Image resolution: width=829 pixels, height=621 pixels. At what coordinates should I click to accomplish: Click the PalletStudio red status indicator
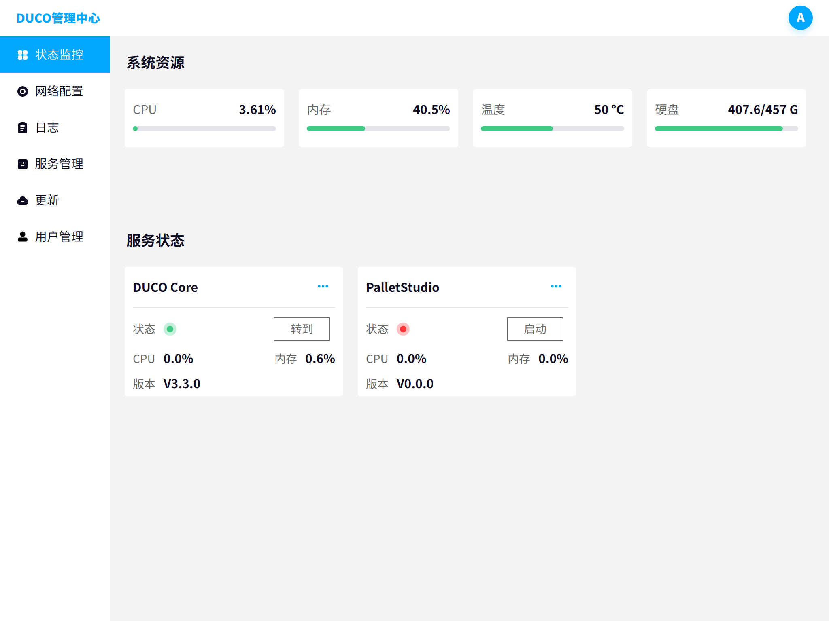403,329
